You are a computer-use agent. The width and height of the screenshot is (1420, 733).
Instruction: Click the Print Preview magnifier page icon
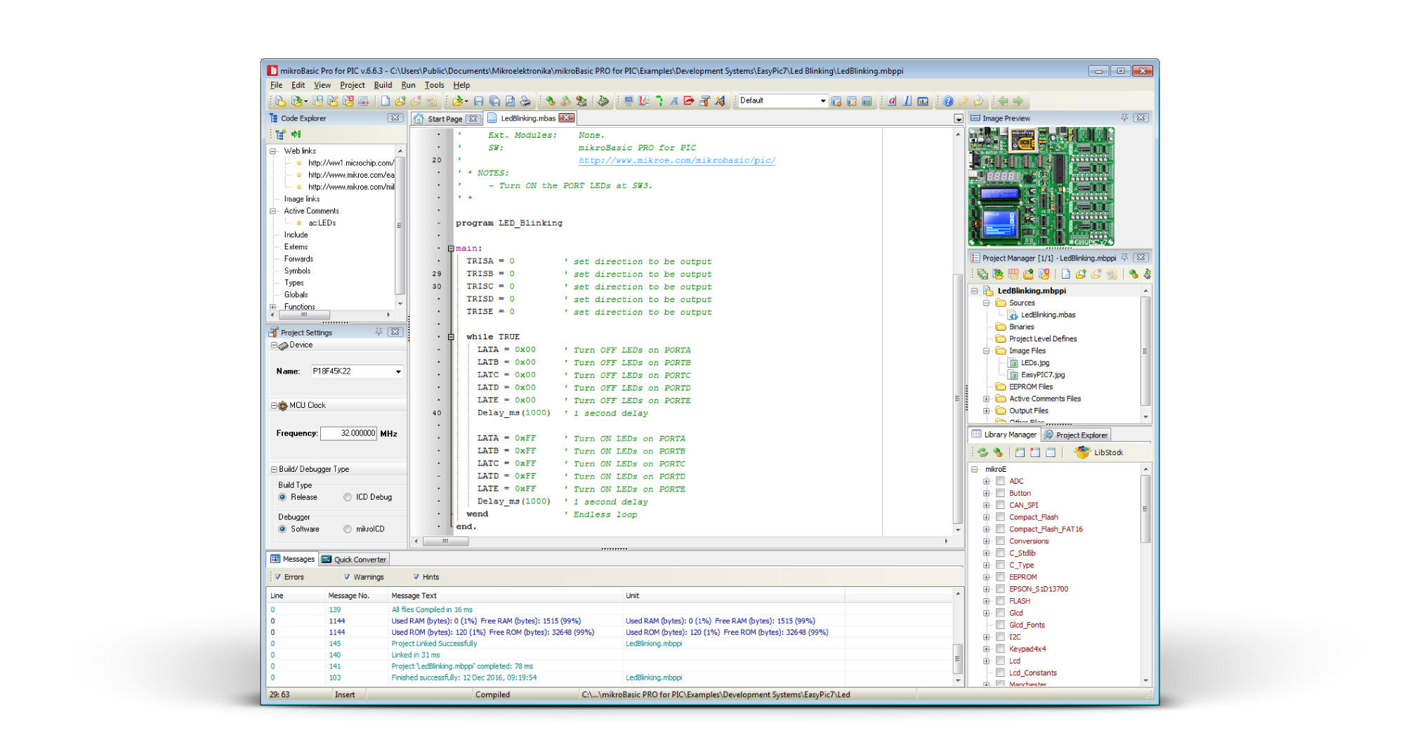[x=510, y=101]
